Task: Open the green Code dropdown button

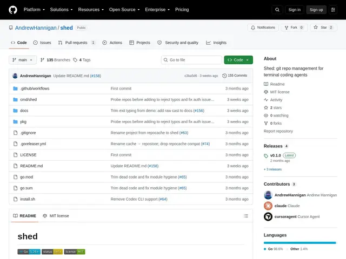Action: [x=238, y=60]
